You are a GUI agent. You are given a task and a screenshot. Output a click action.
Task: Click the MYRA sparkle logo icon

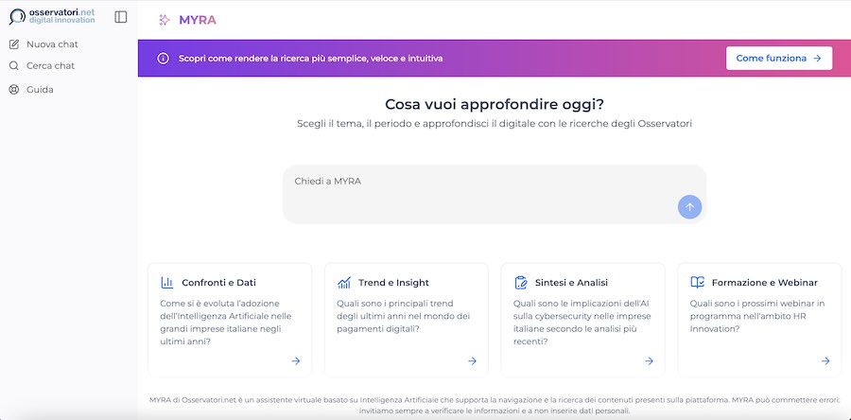pyautogui.click(x=165, y=20)
